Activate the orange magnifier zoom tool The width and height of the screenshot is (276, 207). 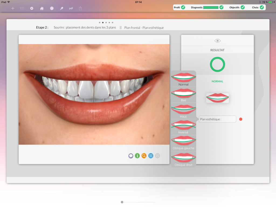(x=144, y=156)
